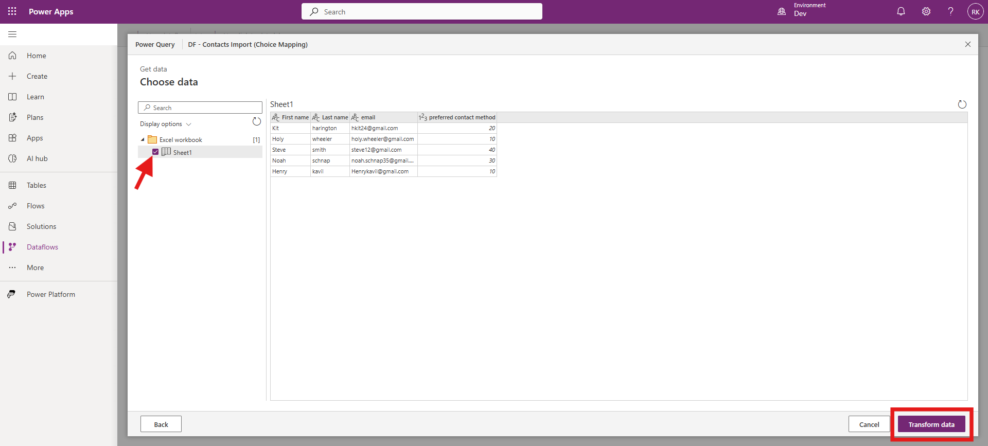Image resolution: width=988 pixels, height=446 pixels.
Task: Select the preferred contact method column header
Action: pyautogui.click(x=457, y=117)
